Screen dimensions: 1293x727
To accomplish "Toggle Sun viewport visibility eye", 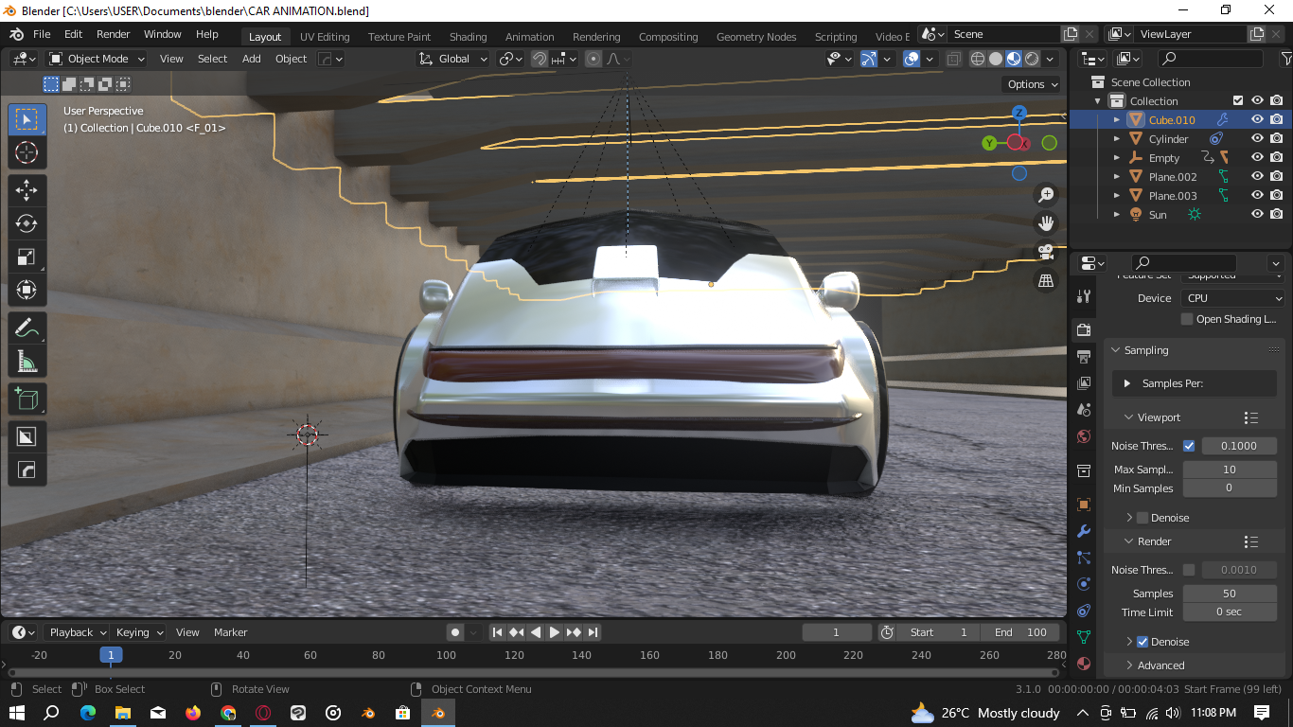I will click(x=1257, y=214).
